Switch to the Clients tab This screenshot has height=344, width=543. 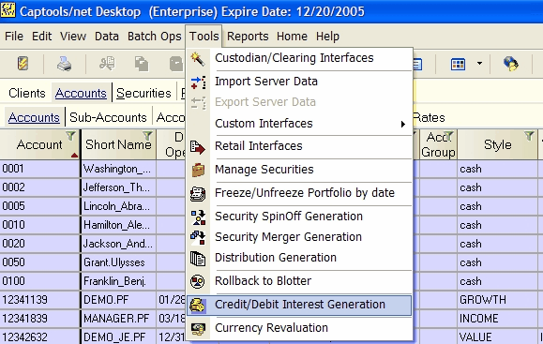26,93
